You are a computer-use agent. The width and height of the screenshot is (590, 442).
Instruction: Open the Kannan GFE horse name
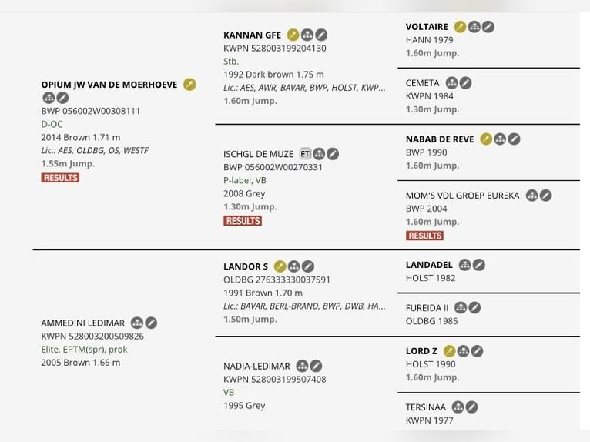(252, 35)
